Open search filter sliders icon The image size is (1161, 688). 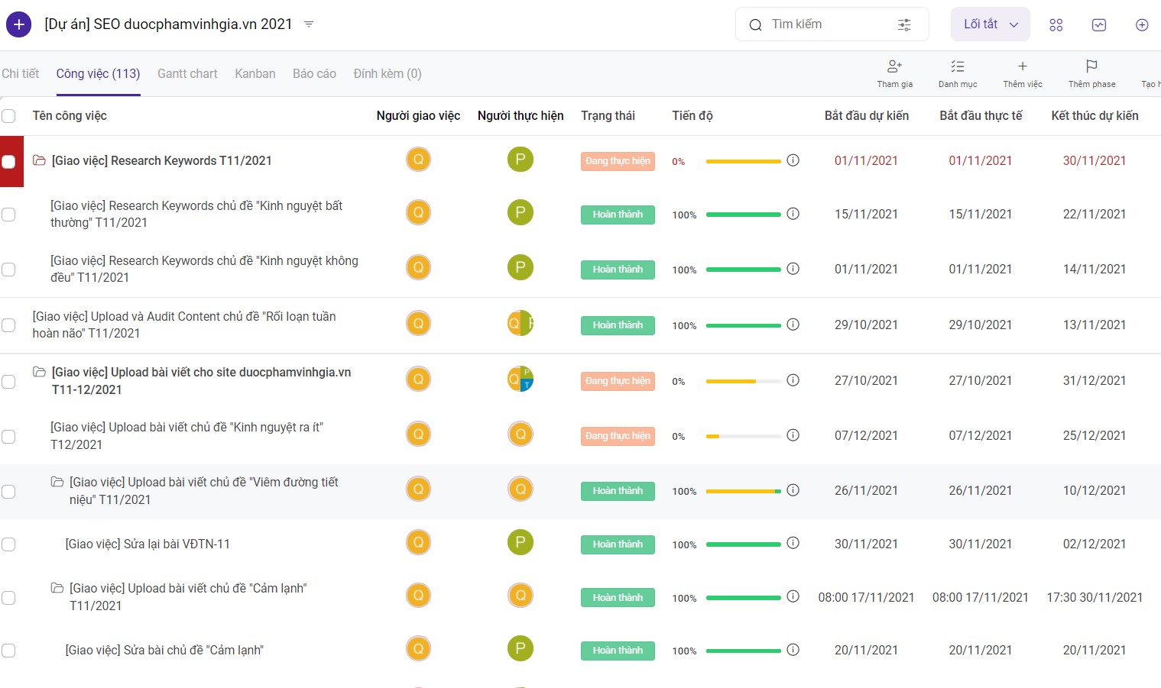tap(904, 25)
